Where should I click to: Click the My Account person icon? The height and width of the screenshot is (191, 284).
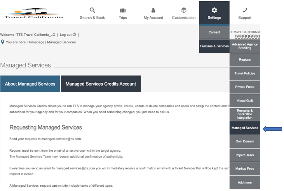[153, 10]
